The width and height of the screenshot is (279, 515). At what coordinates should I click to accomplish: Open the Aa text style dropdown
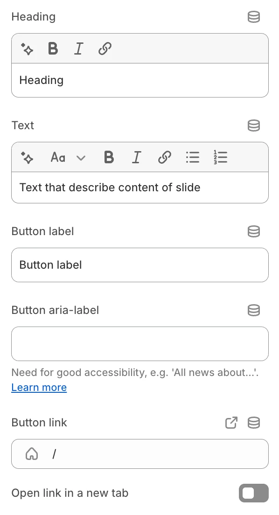coord(68,157)
